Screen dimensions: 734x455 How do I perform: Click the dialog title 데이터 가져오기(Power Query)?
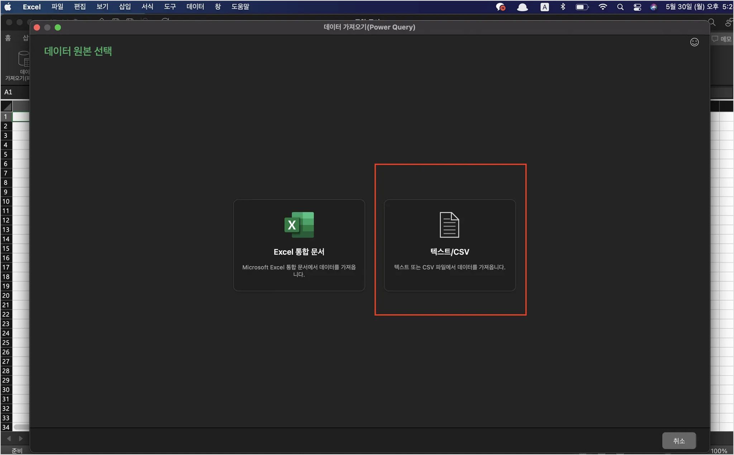[x=370, y=27]
